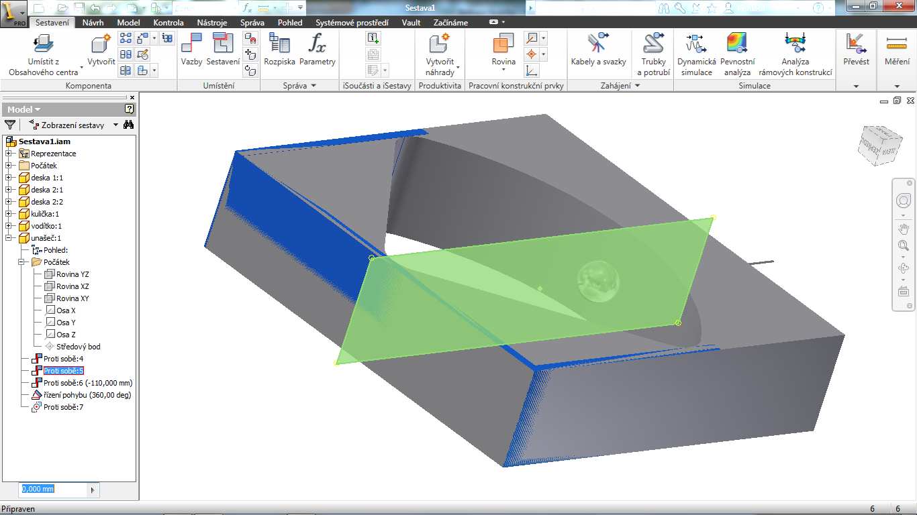Open the Model browser title dropdown
Screen dimensions: 917x515
point(24,109)
